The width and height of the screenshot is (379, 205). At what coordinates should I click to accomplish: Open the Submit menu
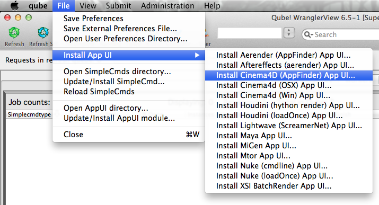pos(118,5)
